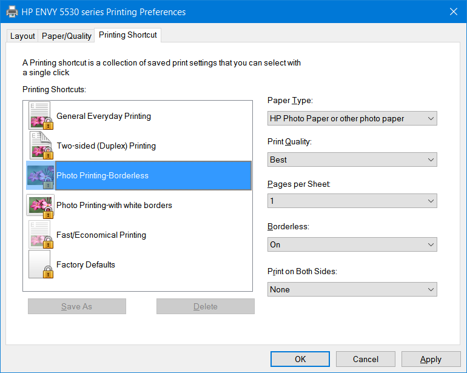Image resolution: width=467 pixels, height=373 pixels.
Task: Click the printer icon in the title bar
Action: [x=12, y=12]
